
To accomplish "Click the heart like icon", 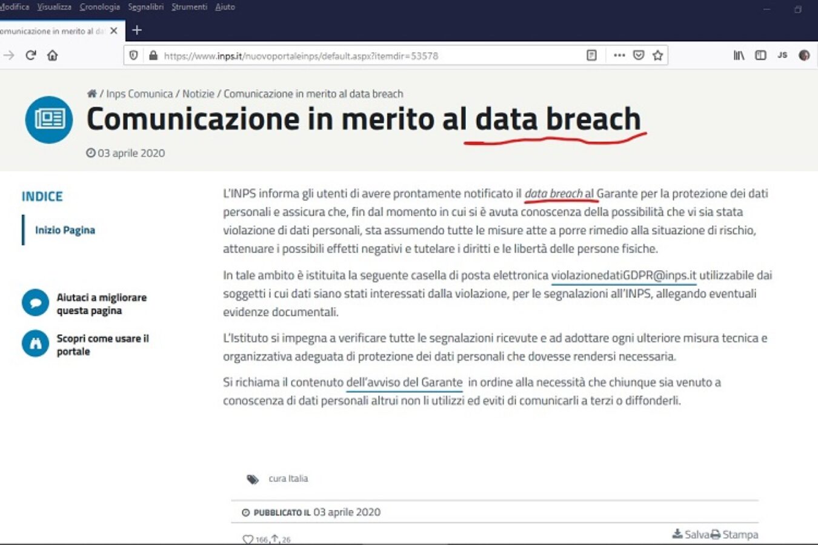I will pos(248,538).
